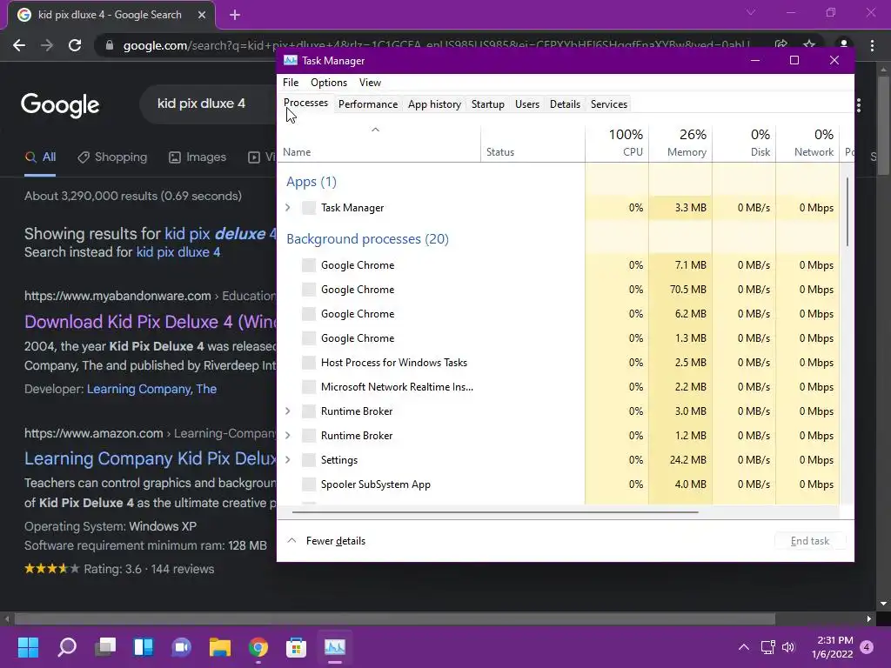Click Chrome back arrow button
The height and width of the screenshot is (668, 891).
19,45
